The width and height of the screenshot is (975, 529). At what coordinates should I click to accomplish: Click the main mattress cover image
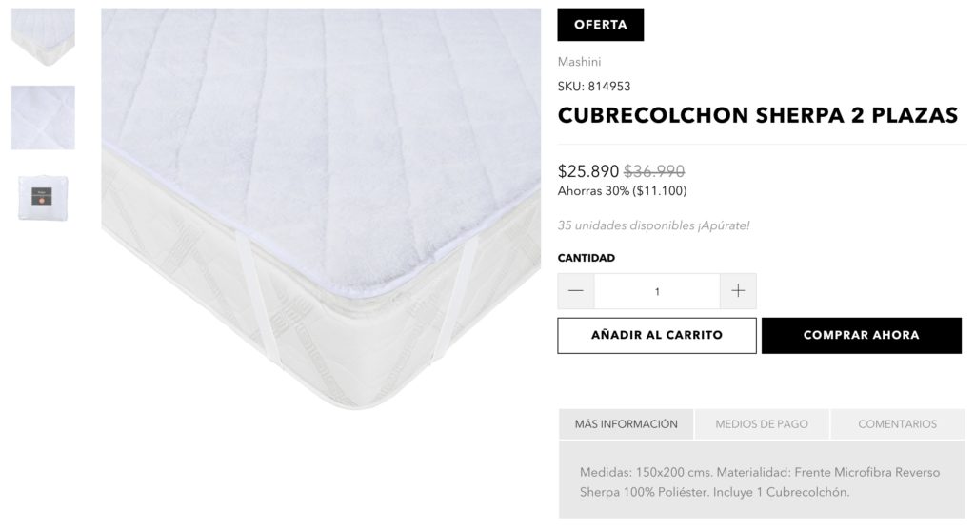(x=321, y=209)
